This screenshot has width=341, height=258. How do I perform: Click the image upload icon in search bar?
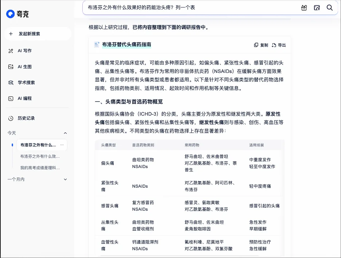pos(317,8)
